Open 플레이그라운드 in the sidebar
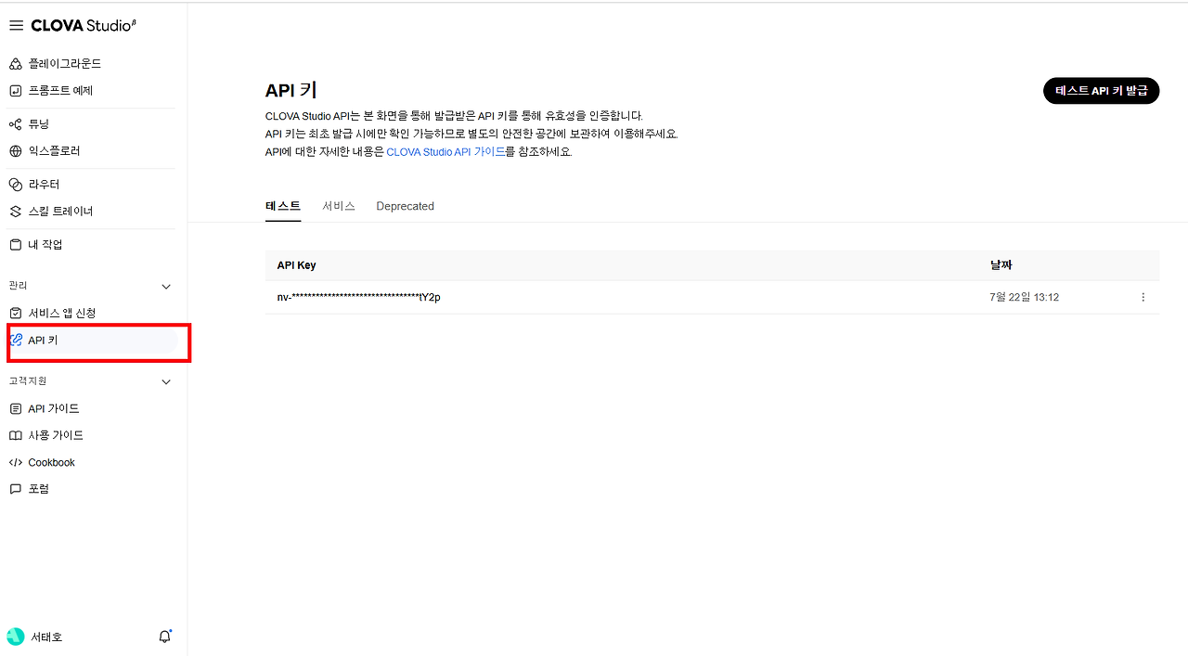Screen dimensions: 1188x656 [x=65, y=64]
